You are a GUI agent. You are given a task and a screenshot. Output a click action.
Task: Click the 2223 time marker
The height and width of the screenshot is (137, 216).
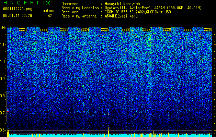64,29
